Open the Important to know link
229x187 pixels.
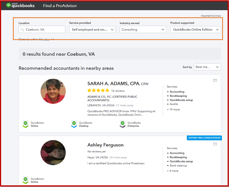coord(211,16)
